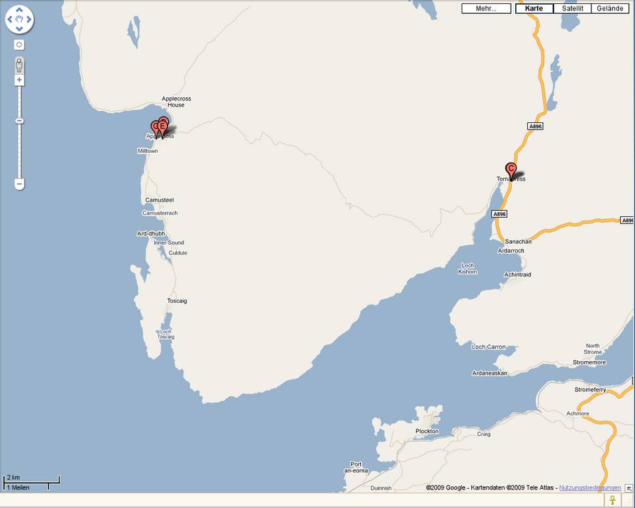Click the hand icon in the pan wheel center
This screenshot has width=635, height=508.
(x=19, y=19)
